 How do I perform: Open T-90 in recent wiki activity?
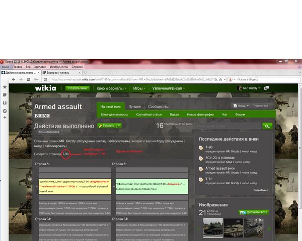(x=209, y=147)
